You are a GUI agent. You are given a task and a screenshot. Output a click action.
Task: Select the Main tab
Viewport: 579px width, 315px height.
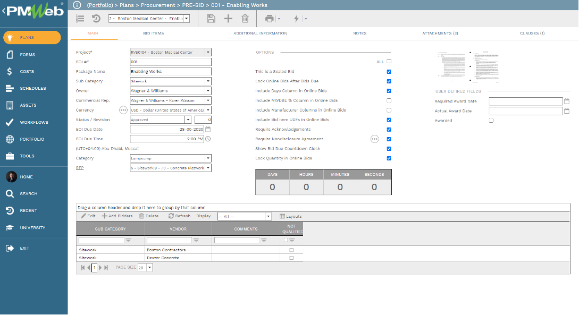click(x=93, y=33)
